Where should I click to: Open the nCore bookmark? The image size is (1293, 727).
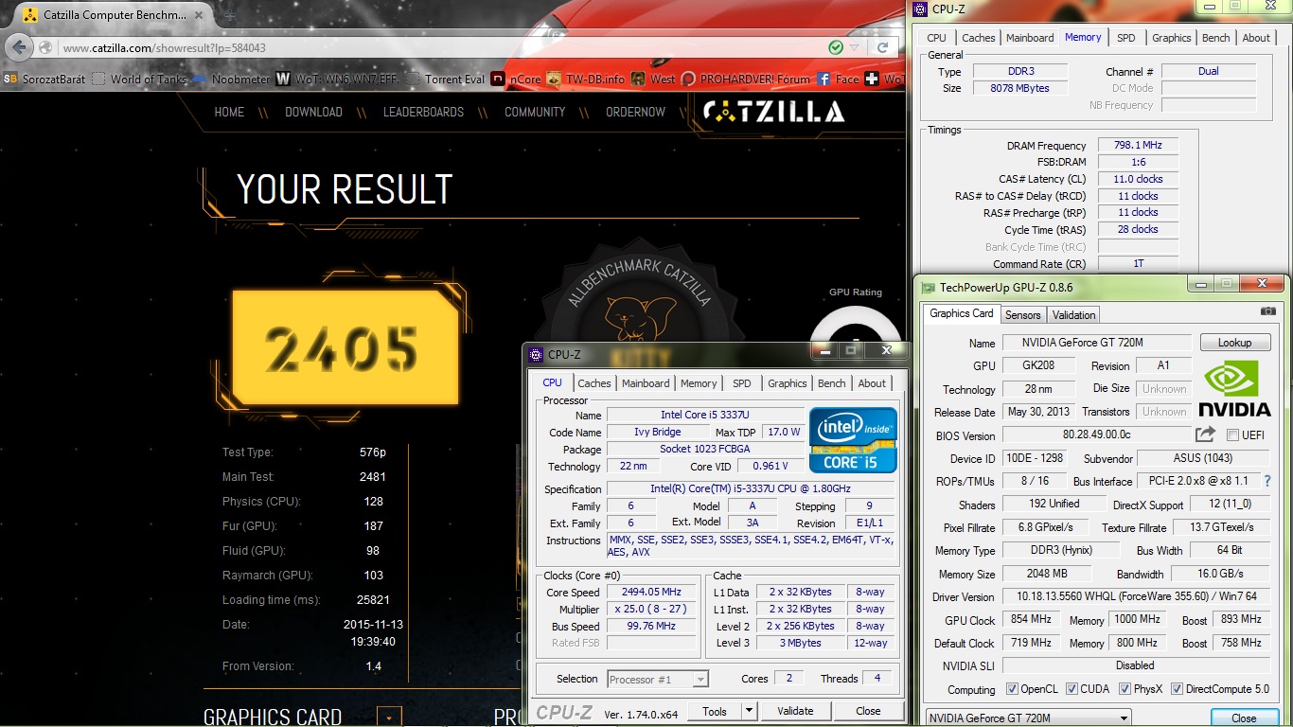[x=516, y=80]
